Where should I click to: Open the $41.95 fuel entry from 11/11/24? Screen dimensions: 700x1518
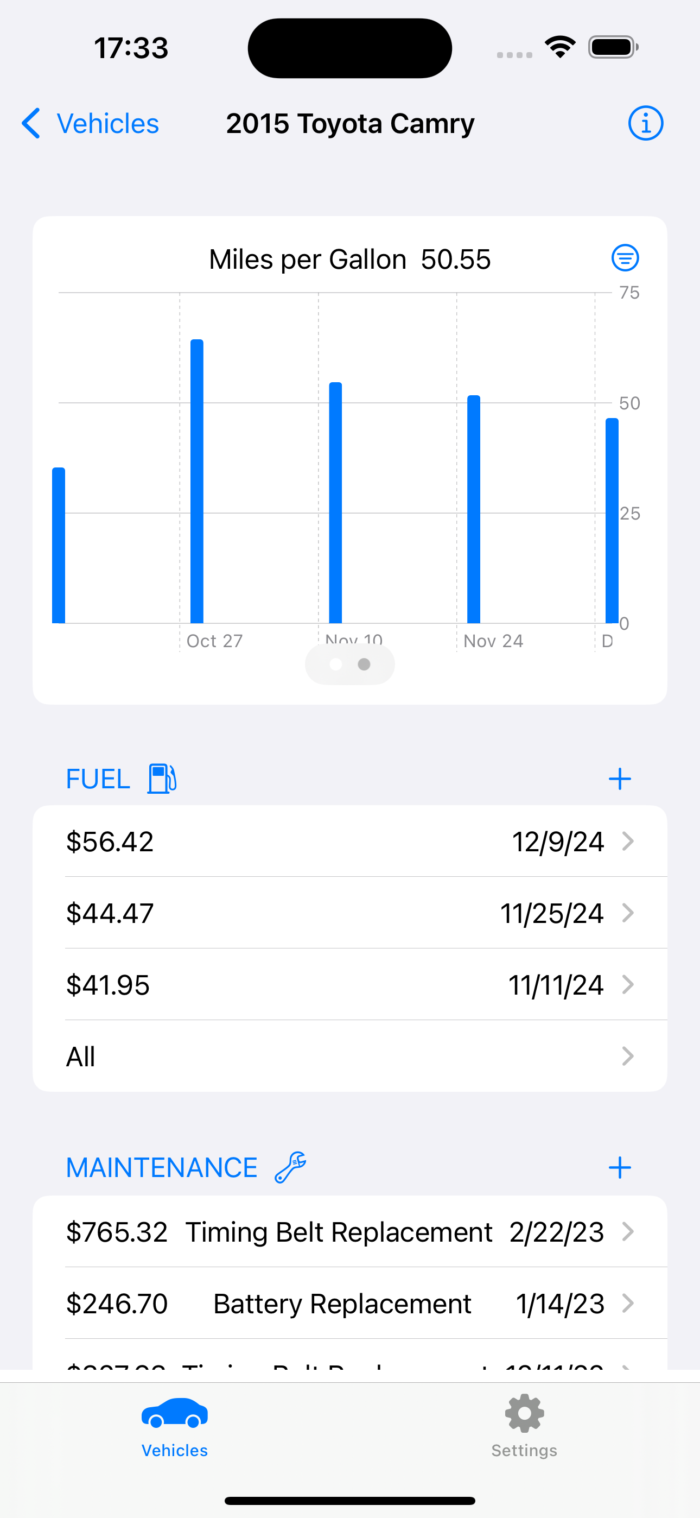point(349,985)
